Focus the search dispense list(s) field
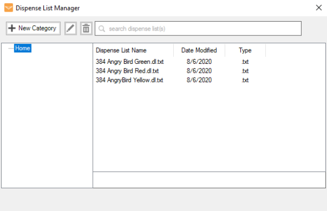Image resolution: width=327 pixels, height=211 pixels. 198,28
